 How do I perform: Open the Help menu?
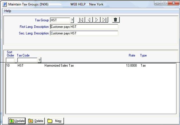(x=8, y=11)
